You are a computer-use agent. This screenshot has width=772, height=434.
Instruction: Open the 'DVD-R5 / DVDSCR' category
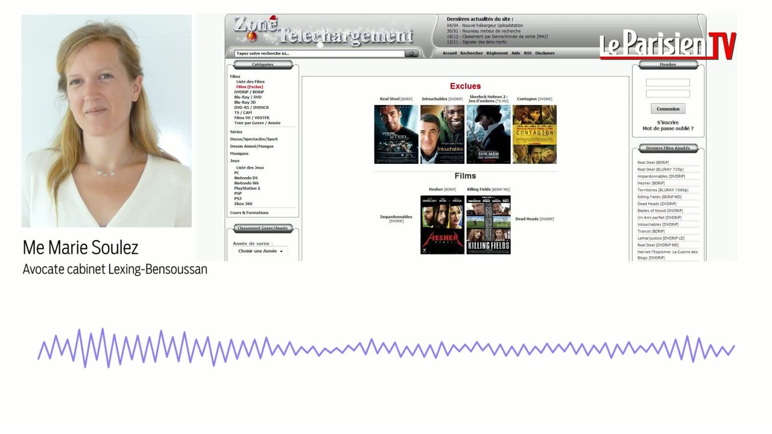coord(252,107)
